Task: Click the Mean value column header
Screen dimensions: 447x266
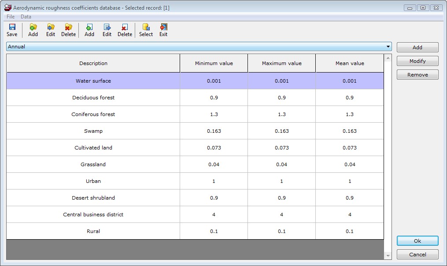Action: point(350,63)
